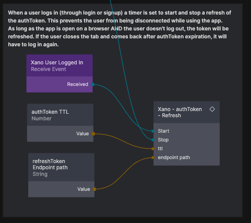Viewport: 251px width, 223px height.
Task: Click the Stop input arrow port
Action: (x=154, y=140)
